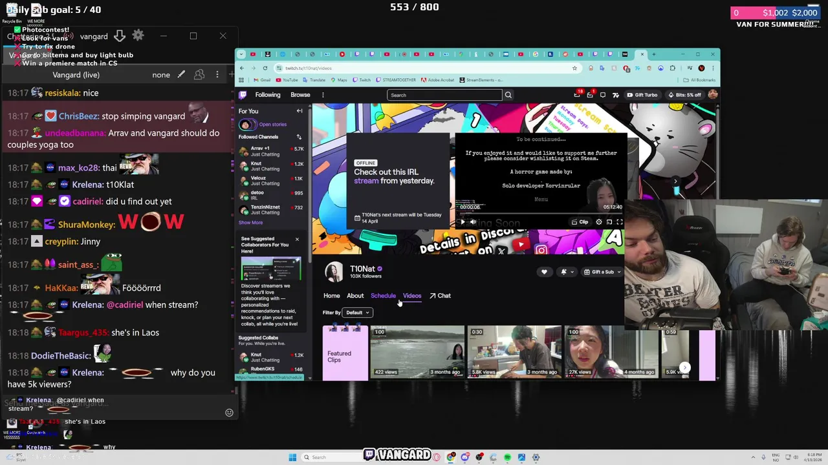Click Open stories in the sidebar
Image resolution: width=828 pixels, height=465 pixels.
272,125
